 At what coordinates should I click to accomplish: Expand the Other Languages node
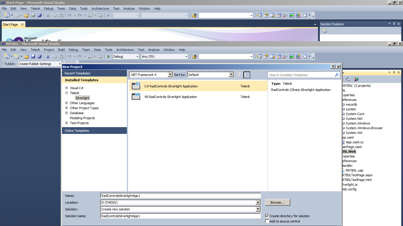pos(67,103)
